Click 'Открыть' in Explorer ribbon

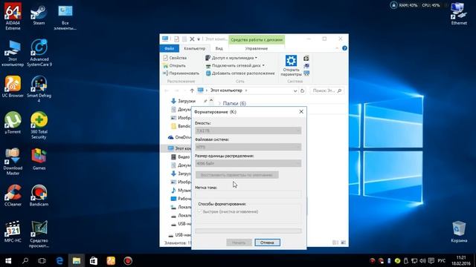coord(174,66)
